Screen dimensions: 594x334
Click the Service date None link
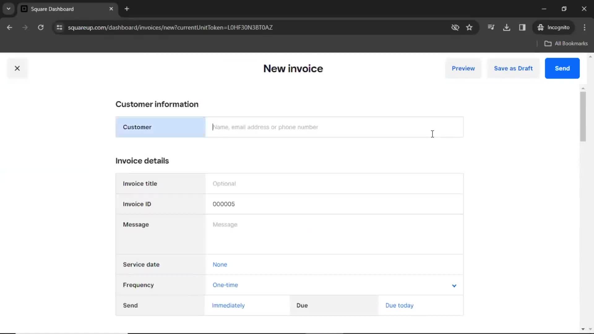pyautogui.click(x=220, y=264)
